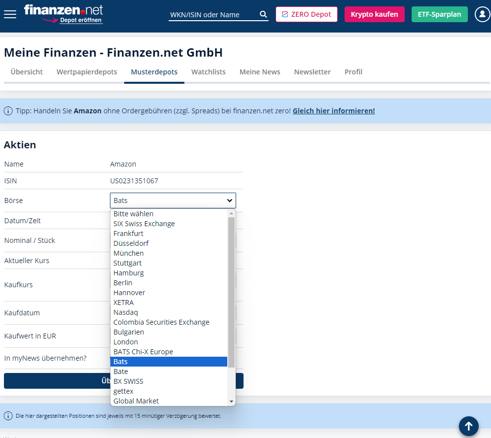Switch to the Übersicht tab
The height and width of the screenshot is (438, 491).
coord(27,72)
